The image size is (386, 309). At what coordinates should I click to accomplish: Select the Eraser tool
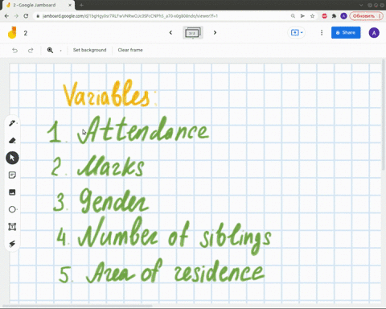(12, 140)
